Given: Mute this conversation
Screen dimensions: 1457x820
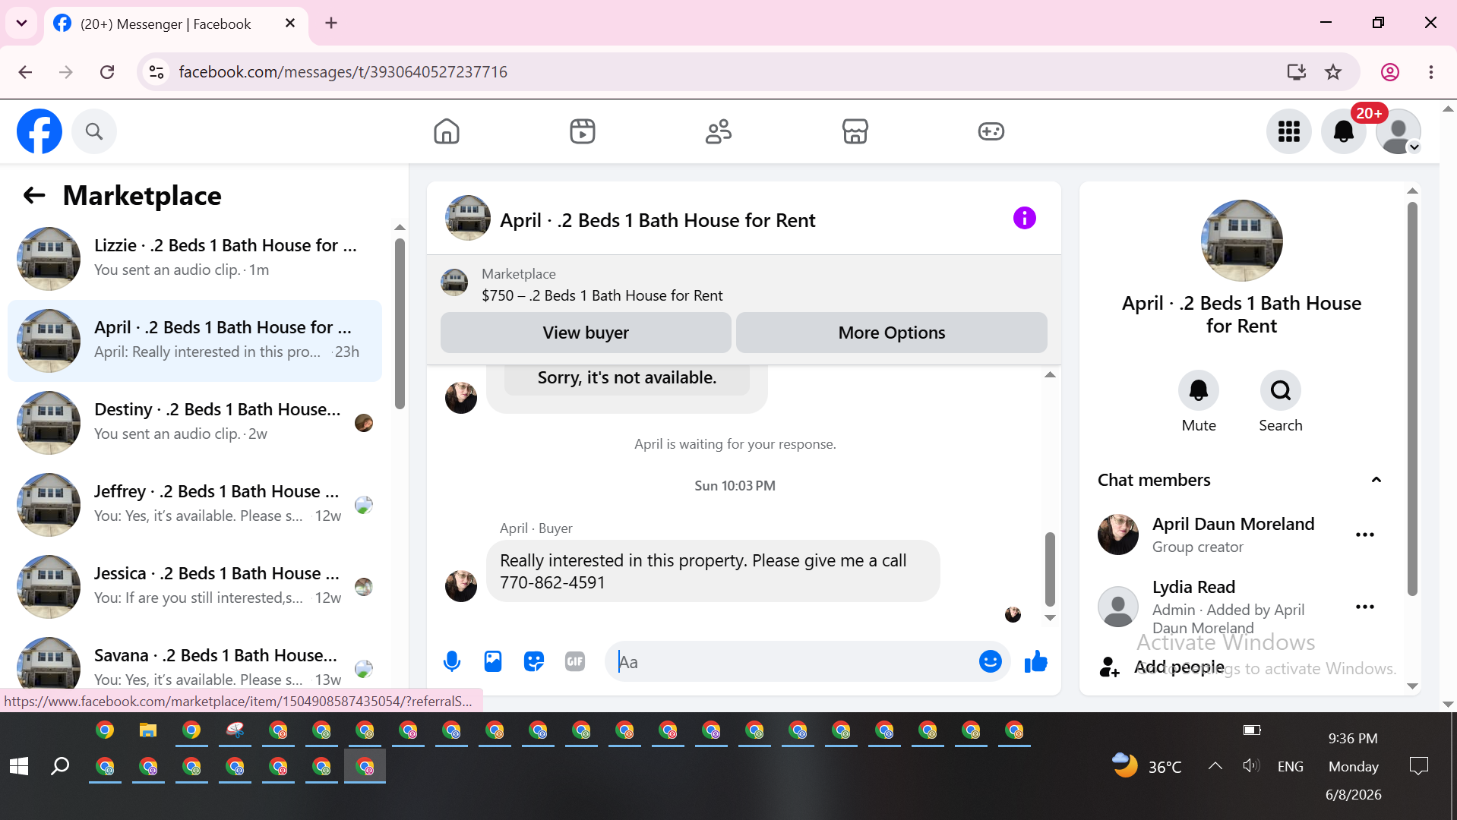Looking at the screenshot, I should coord(1199,390).
